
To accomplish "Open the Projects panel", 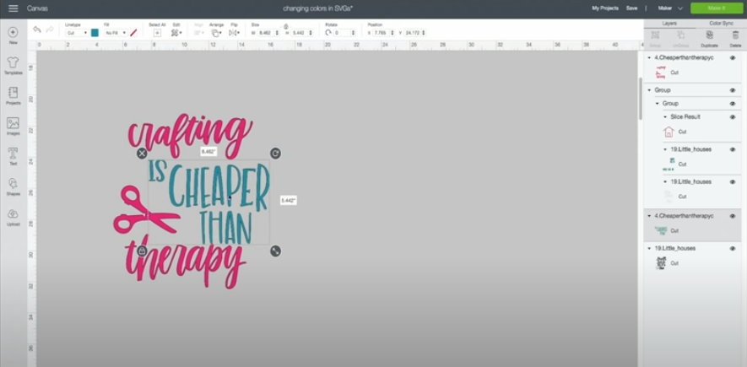I will [x=13, y=95].
